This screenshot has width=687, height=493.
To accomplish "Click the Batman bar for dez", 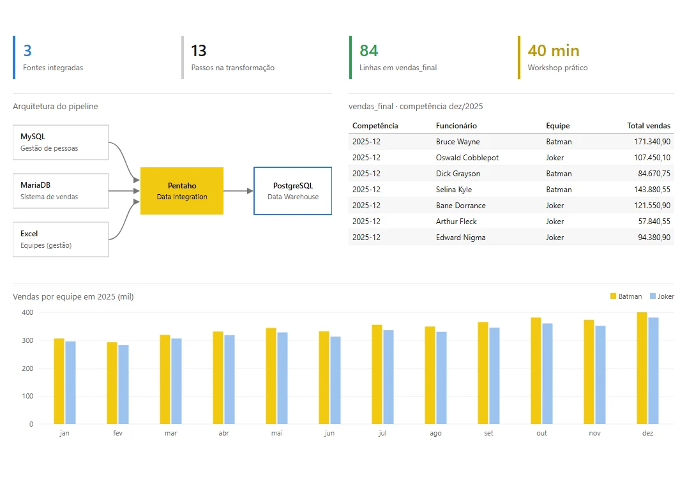I will pyautogui.click(x=642, y=368).
